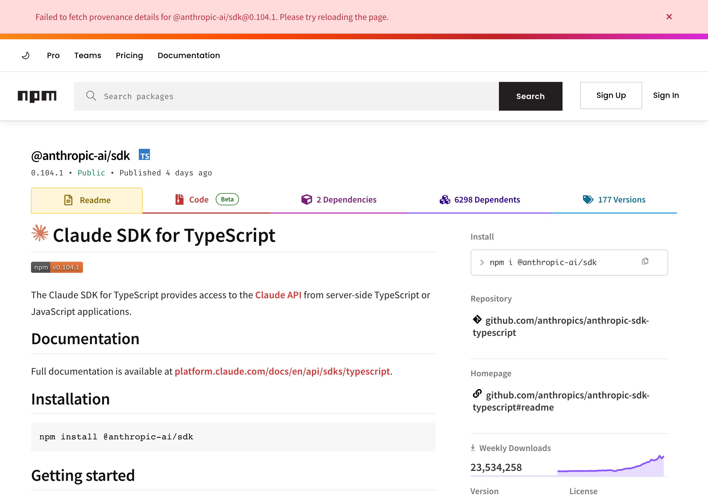Click the npm logo

[x=37, y=96]
